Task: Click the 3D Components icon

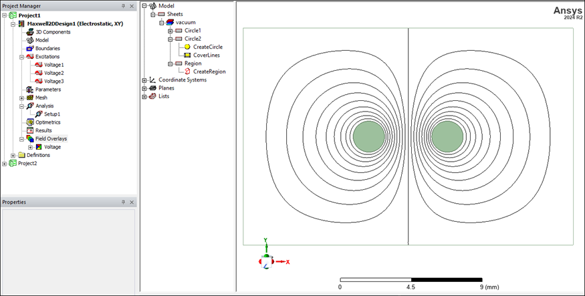Action: (30, 32)
